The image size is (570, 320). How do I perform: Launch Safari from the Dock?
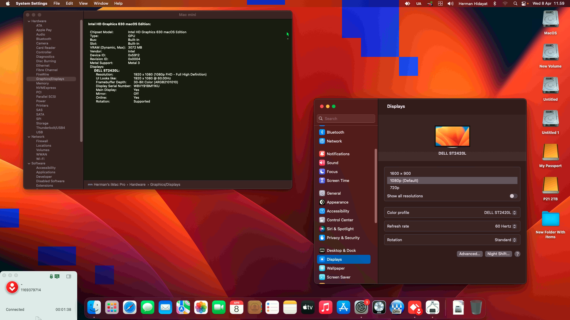point(130,308)
